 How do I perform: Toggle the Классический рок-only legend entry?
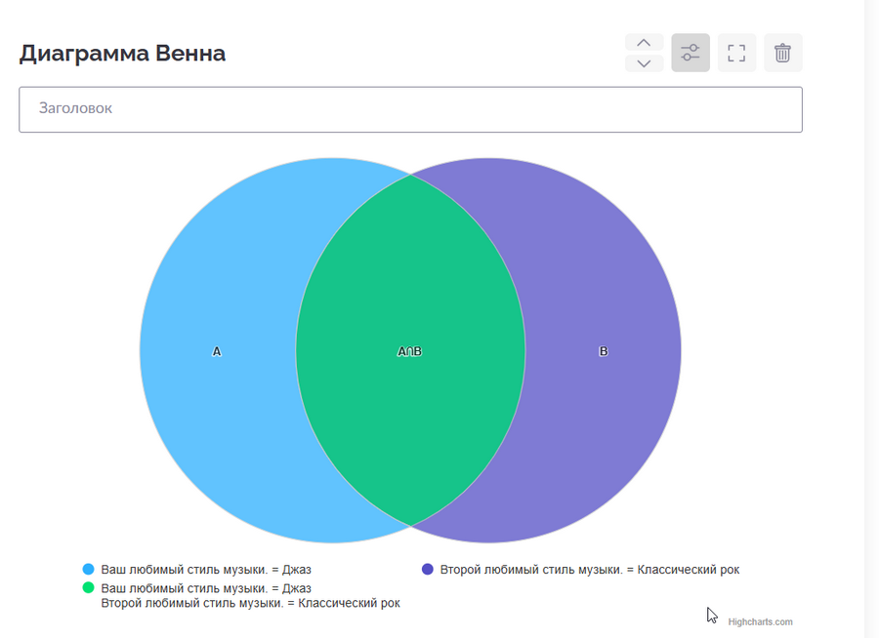[589, 570]
